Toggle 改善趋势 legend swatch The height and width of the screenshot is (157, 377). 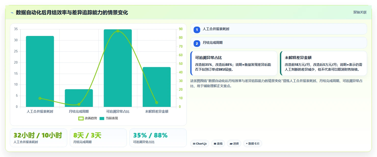tap(81, 118)
